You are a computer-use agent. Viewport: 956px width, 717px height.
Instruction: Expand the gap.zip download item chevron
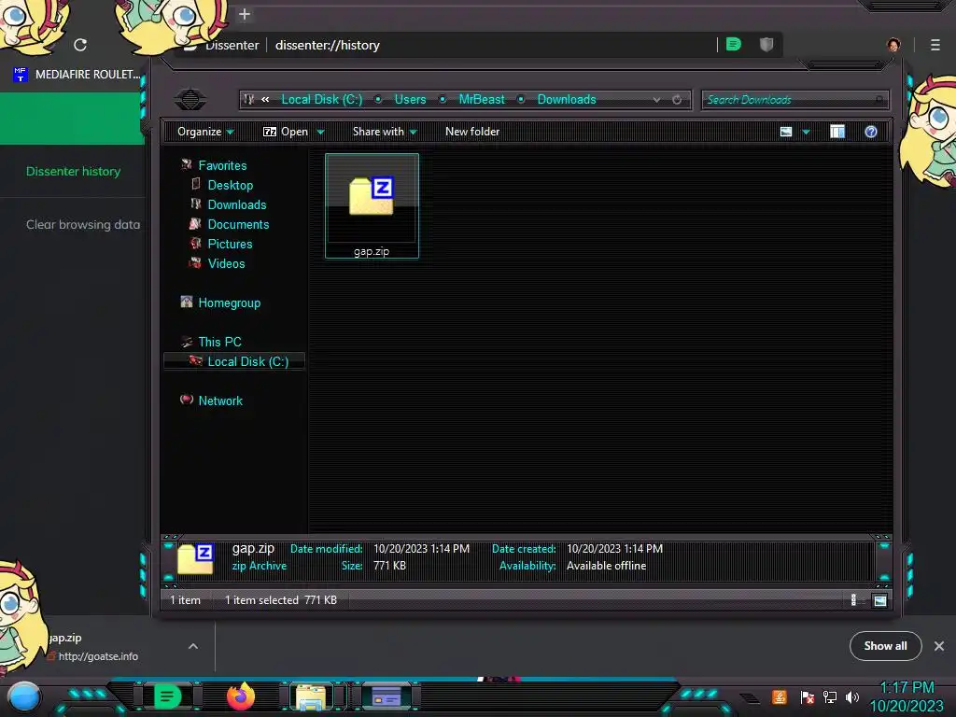(x=193, y=646)
